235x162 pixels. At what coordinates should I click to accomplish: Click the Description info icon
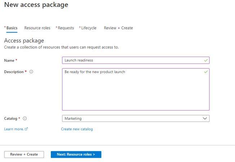(x=31, y=72)
